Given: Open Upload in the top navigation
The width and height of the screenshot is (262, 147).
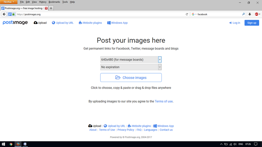Looking at the screenshot, I should pyautogui.click(x=40, y=23).
